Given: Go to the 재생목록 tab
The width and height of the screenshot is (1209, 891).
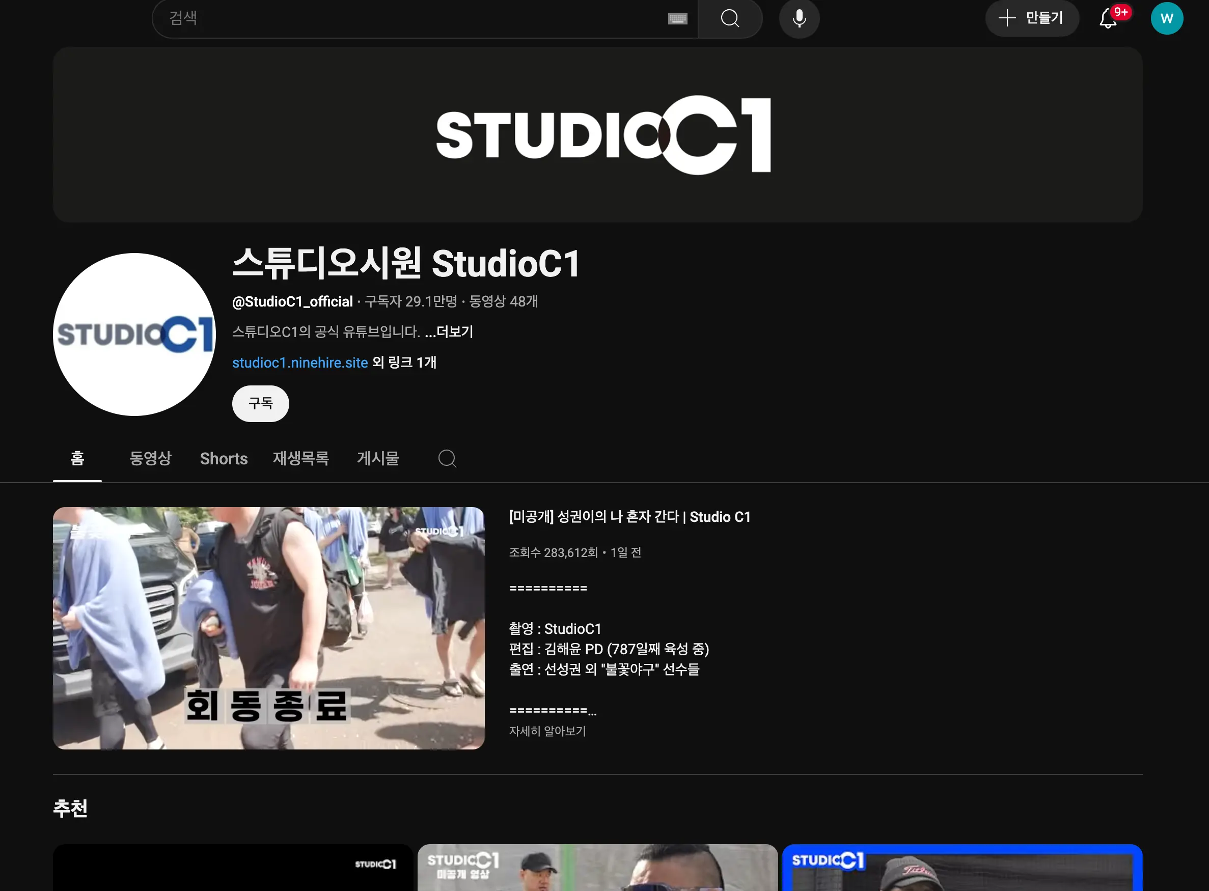Looking at the screenshot, I should 300,458.
